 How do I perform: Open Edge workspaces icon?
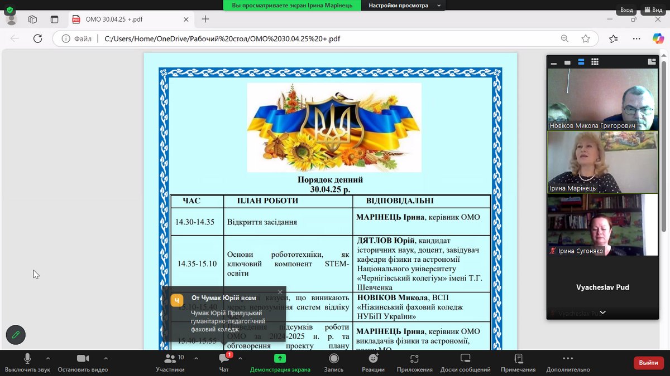click(32, 19)
